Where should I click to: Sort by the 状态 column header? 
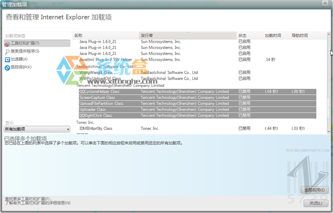tap(250, 35)
